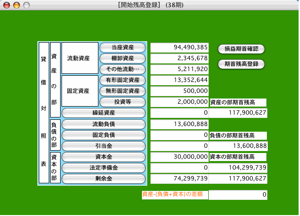
Task: Click the 固定負債 button
Action: [103, 135]
